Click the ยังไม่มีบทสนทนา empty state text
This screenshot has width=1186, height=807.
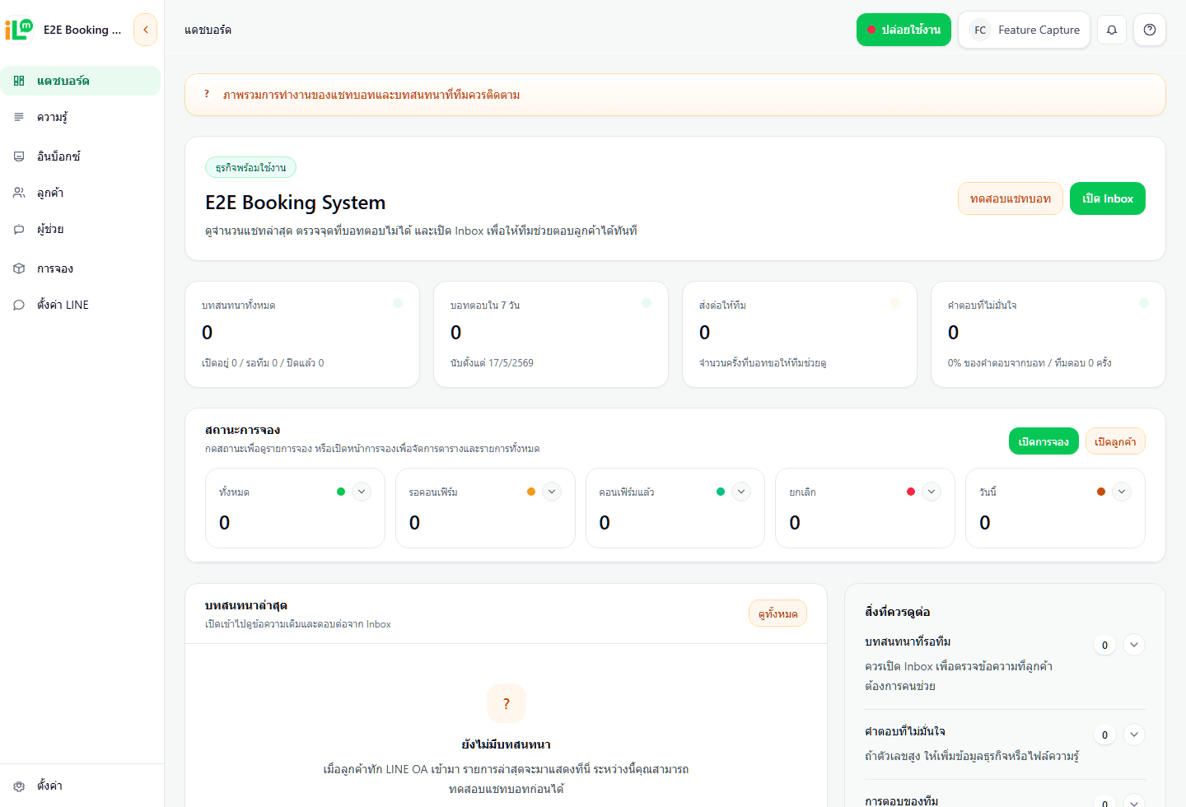(x=507, y=744)
